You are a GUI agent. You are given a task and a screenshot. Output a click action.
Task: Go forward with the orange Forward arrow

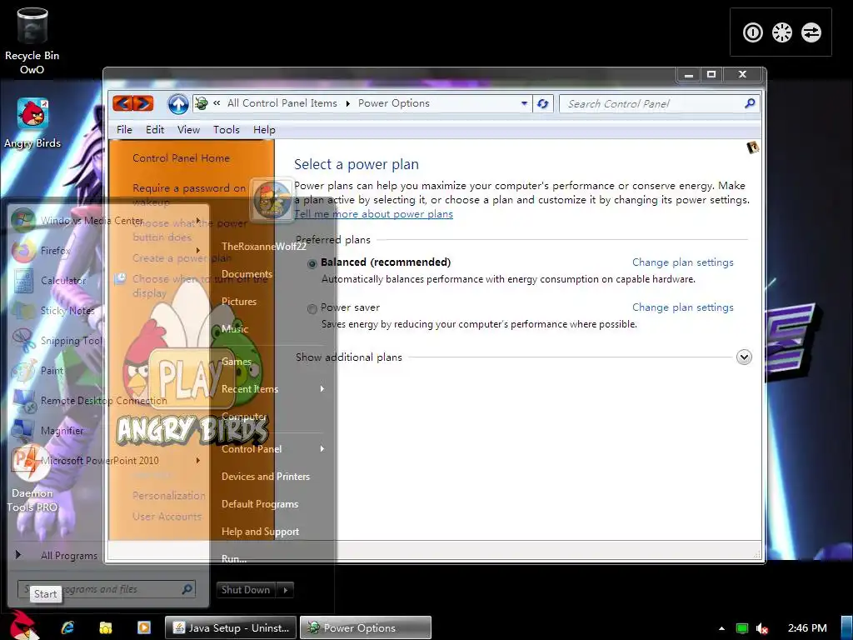143,102
